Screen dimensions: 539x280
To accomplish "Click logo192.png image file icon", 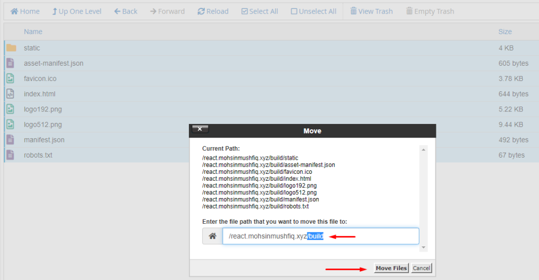I will 11,109.
